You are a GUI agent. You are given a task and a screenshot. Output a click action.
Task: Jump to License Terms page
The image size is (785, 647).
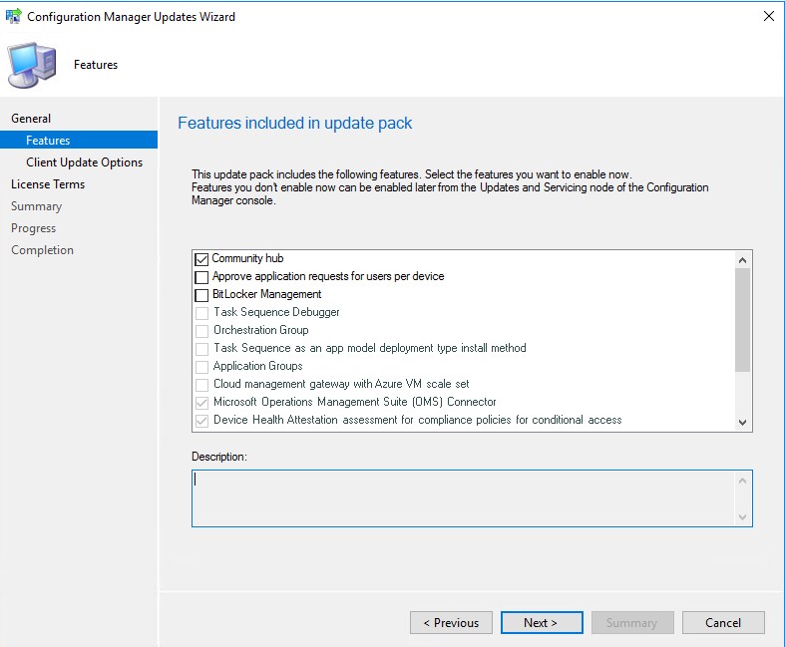[x=48, y=184]
